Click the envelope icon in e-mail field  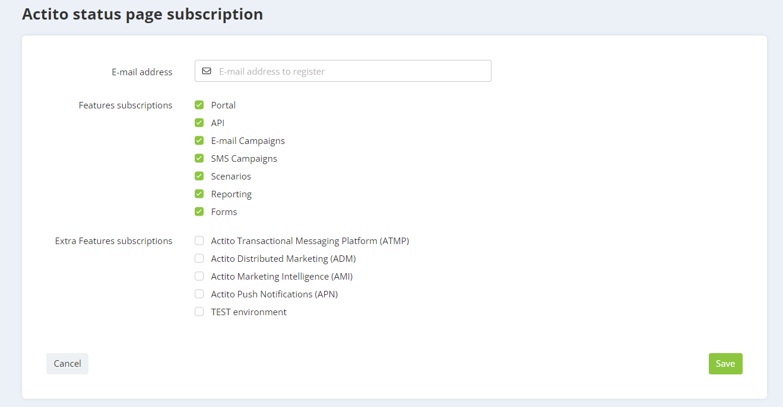pyautogui.click(x=207, y=71)
